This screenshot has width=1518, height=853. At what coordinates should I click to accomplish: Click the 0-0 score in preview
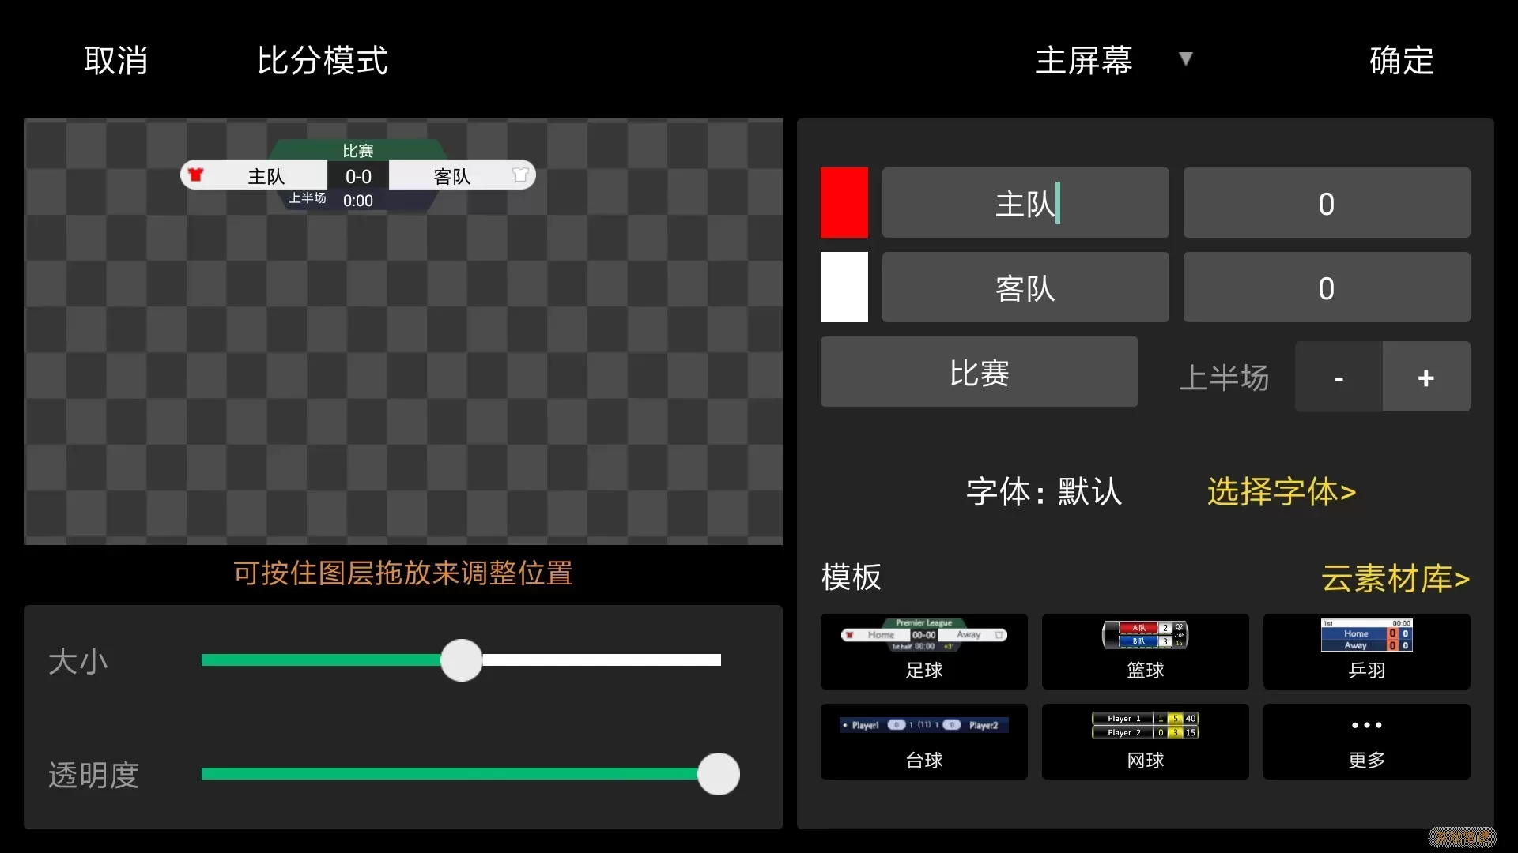358,177
